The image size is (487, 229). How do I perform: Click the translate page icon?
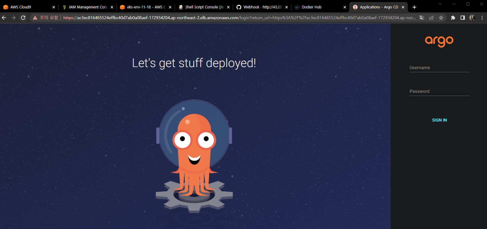[422, 18]
